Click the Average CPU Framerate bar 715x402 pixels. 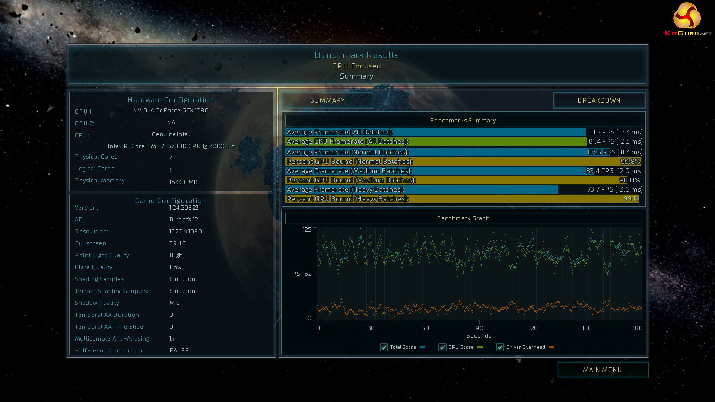coord(435,141)
